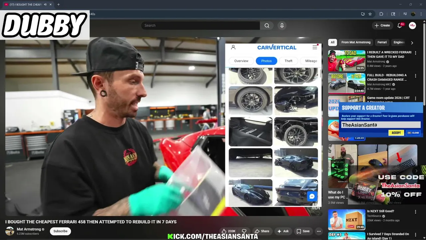Open options for Game room update video
Screen dimensions: 426x240
[415, 98]
